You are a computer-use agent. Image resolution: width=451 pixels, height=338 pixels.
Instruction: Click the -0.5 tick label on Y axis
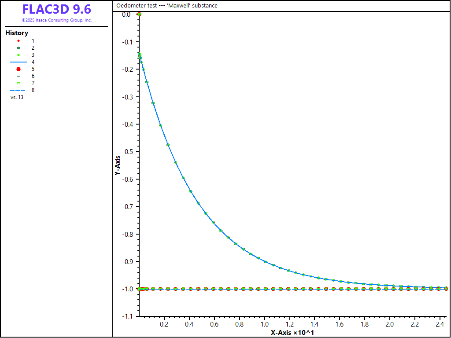tap(126, 152)
